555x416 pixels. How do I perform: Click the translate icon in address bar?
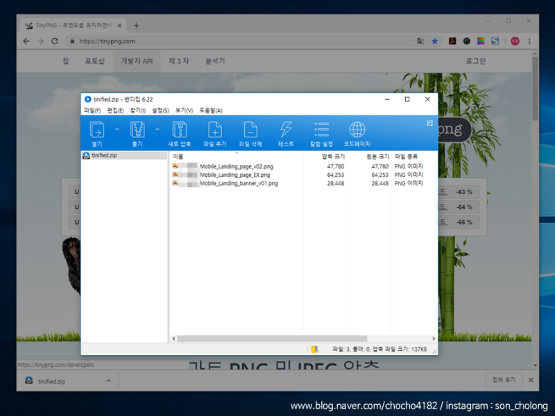[420, 42]
